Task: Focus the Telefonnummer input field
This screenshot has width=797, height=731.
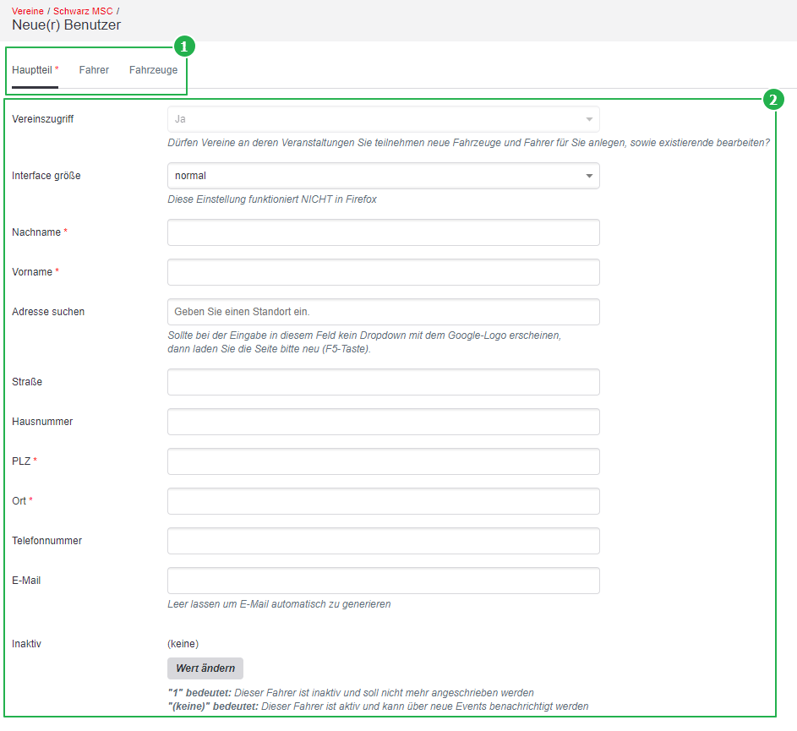Action: tap(383, 540)
